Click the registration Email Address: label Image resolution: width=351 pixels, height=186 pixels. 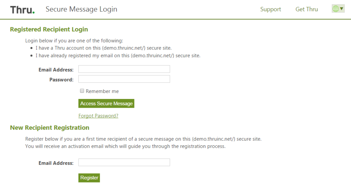[56, 163]
